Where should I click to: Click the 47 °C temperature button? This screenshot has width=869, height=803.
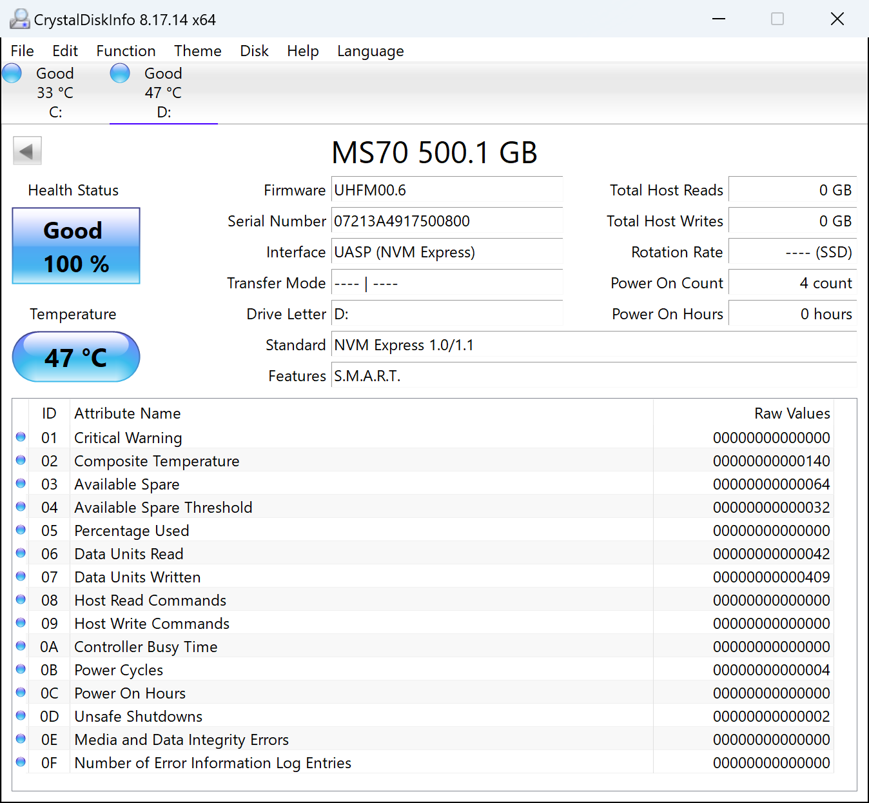point(76,357)
